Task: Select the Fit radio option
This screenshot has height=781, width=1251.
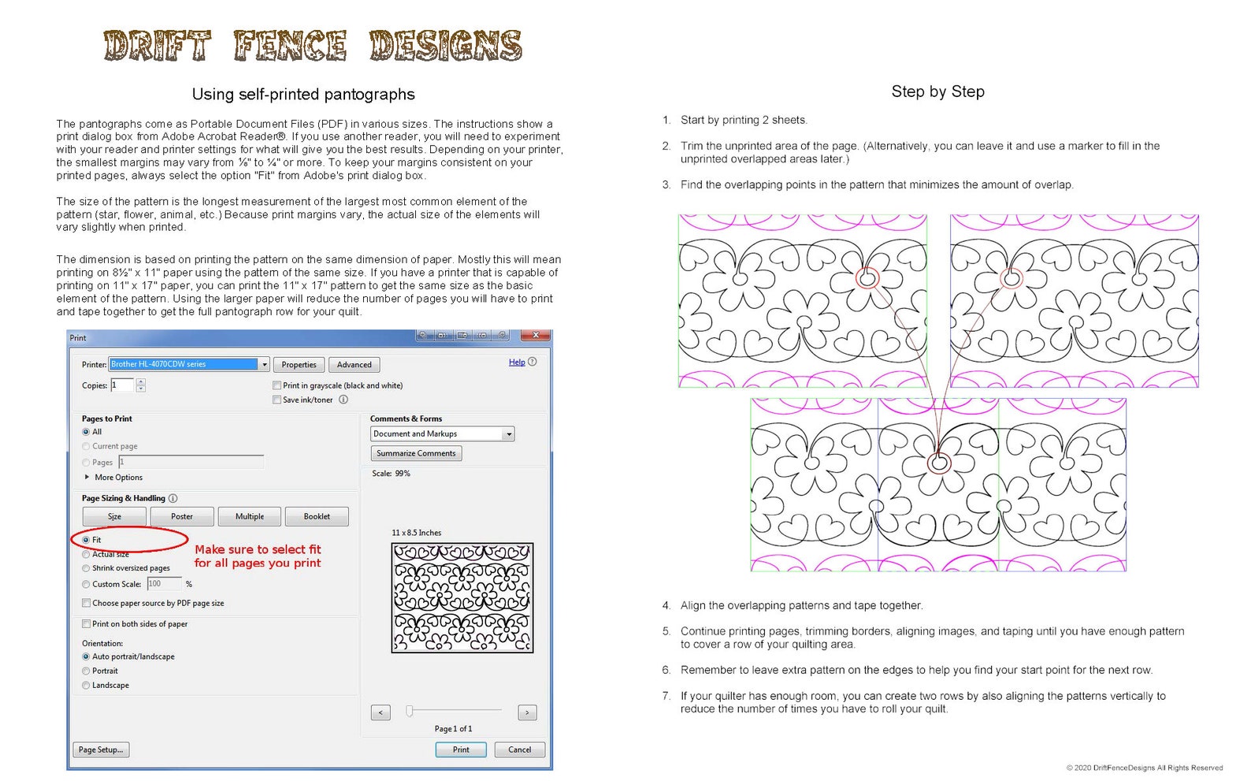Action: [x=86, y=540]
